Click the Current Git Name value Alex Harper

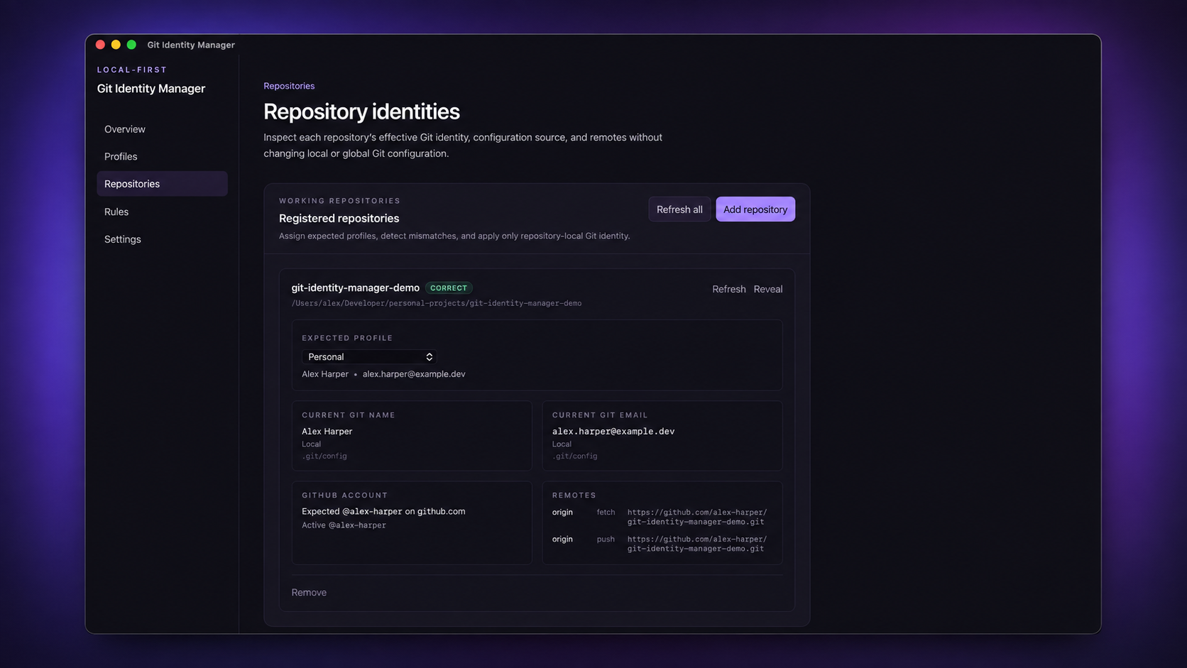tap(327, 432)
